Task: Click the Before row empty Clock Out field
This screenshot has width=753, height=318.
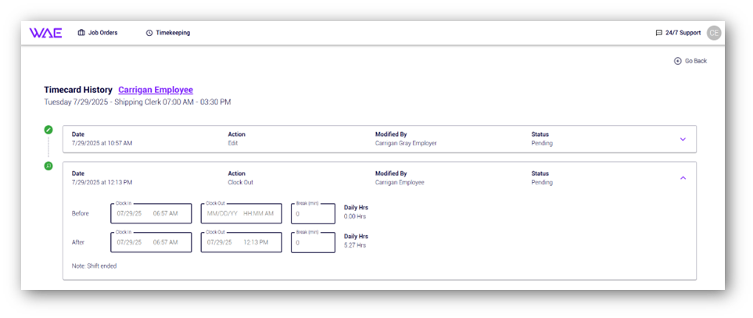Action: (x=241, y=213)
